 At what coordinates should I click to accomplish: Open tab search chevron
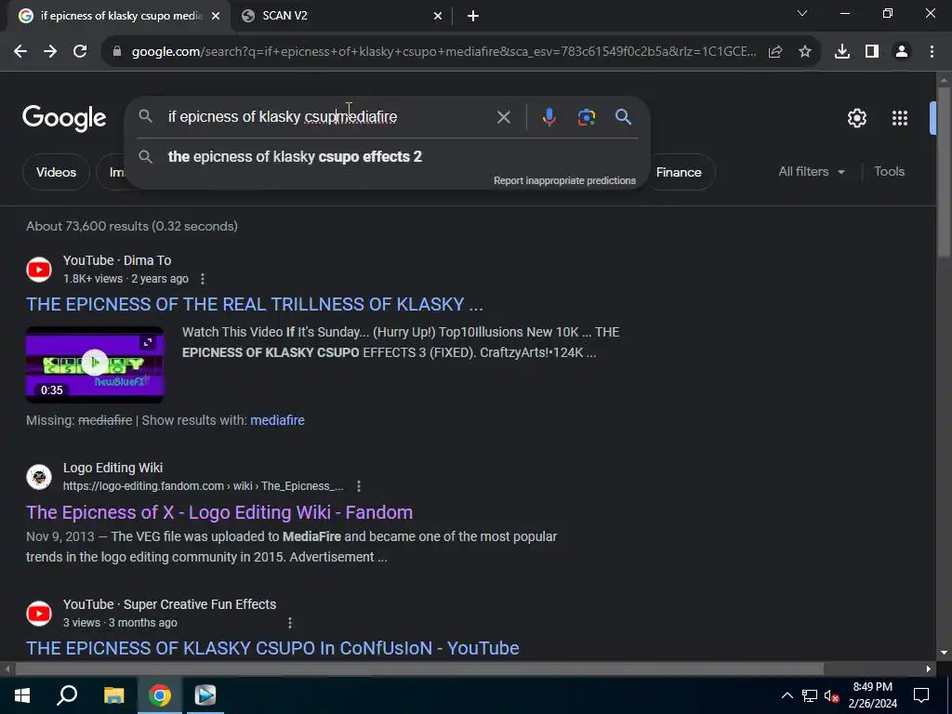pos(802,13)
